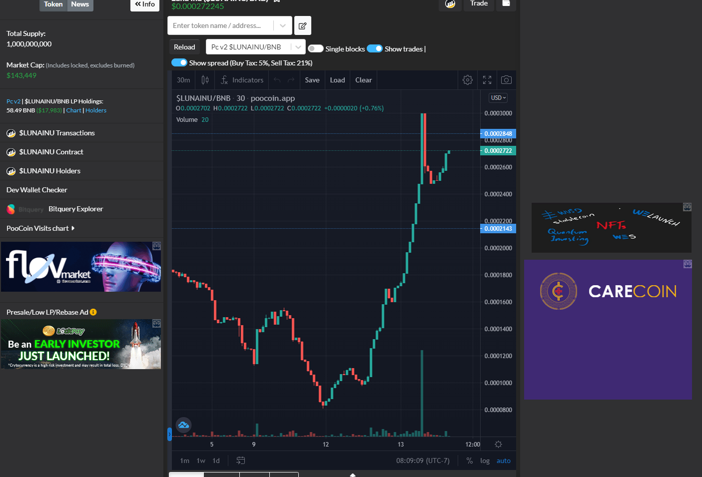This screenshot has width=702, height=477.
Task: Click the wallet icon at top right
Action: point(506,3)
